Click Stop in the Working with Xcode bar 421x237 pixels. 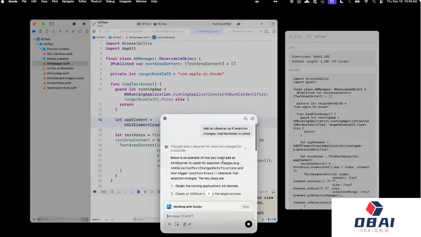coord(246,207)
